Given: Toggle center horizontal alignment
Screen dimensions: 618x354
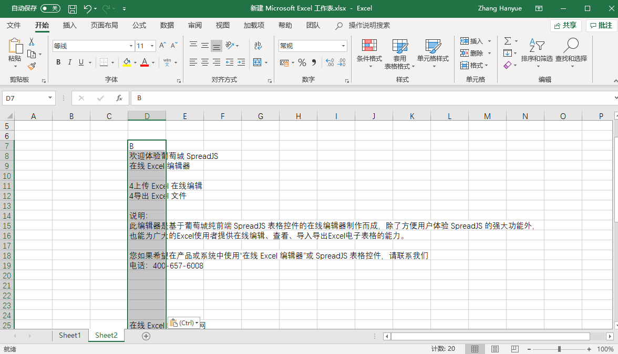Looking at the screenshot, I should [x=205, y=62].
